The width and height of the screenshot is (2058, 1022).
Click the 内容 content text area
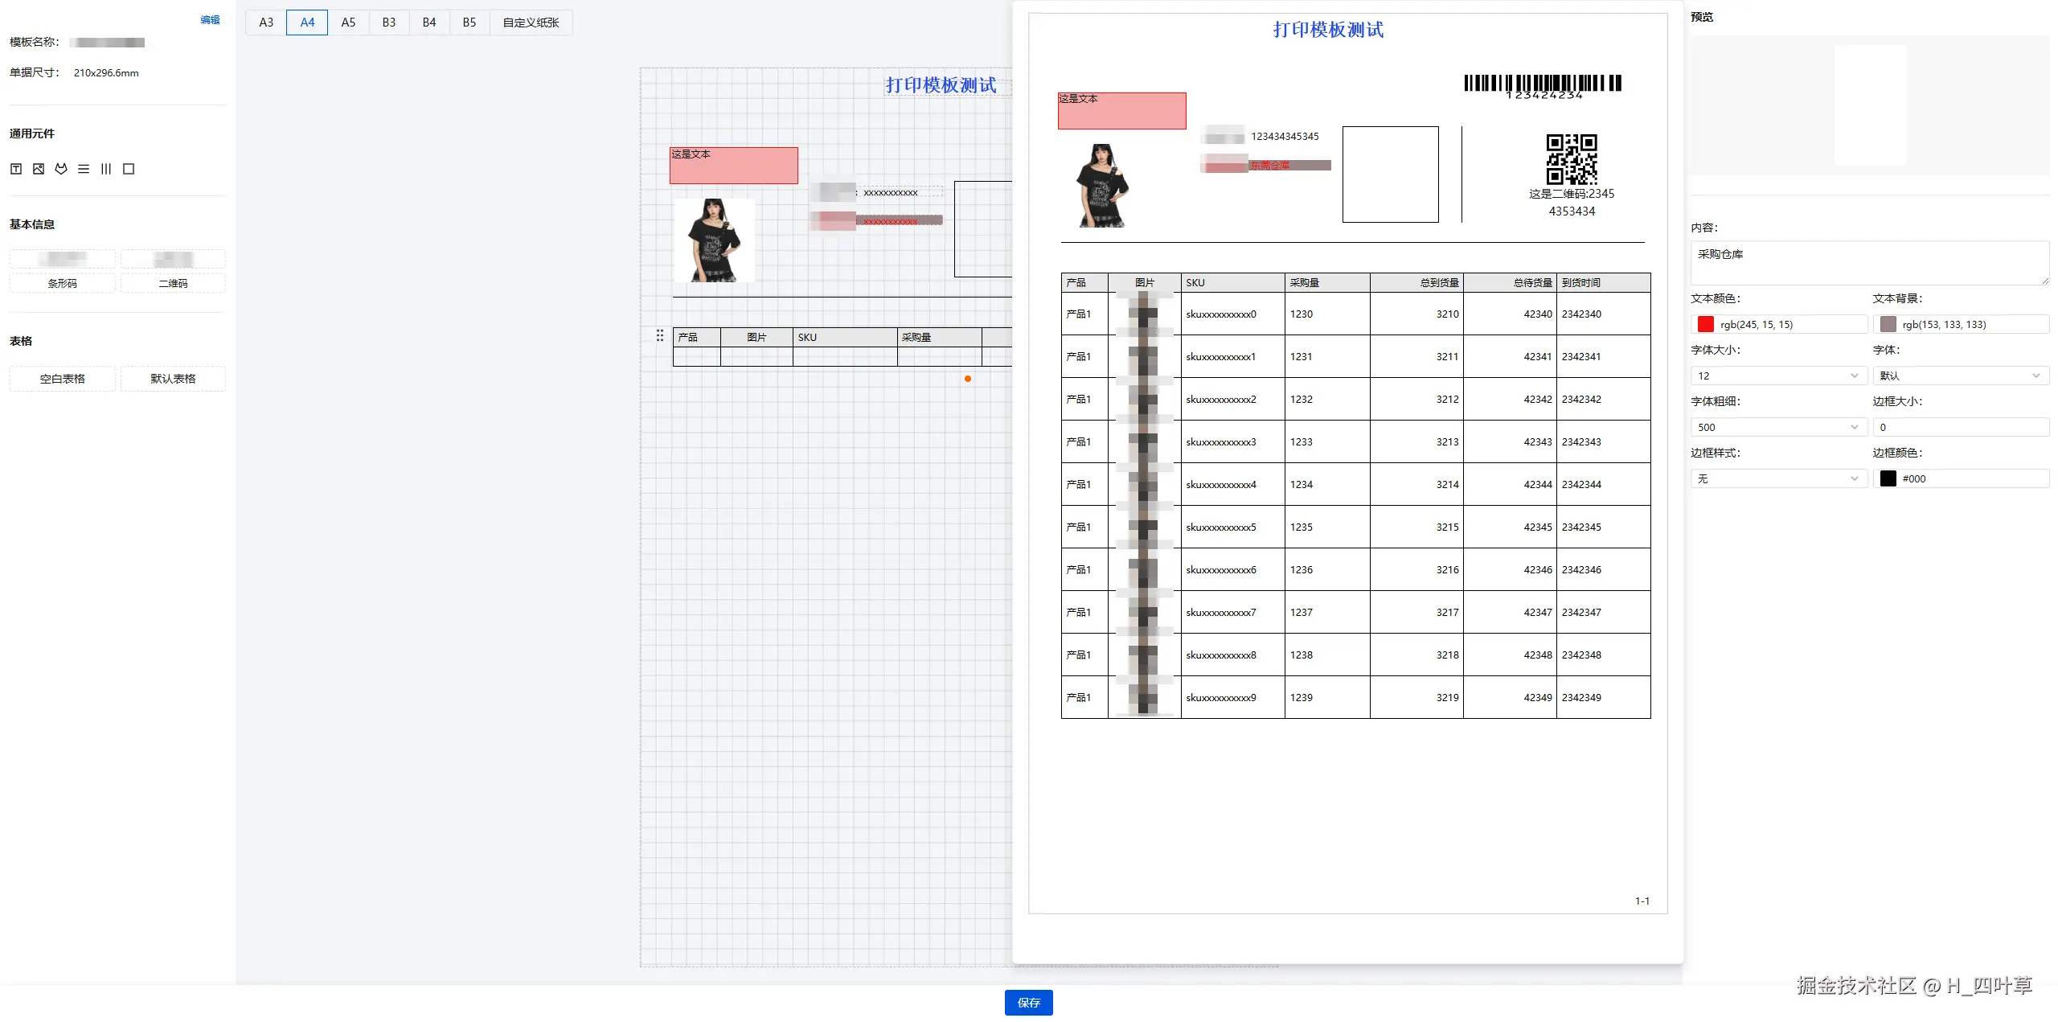1869,263
